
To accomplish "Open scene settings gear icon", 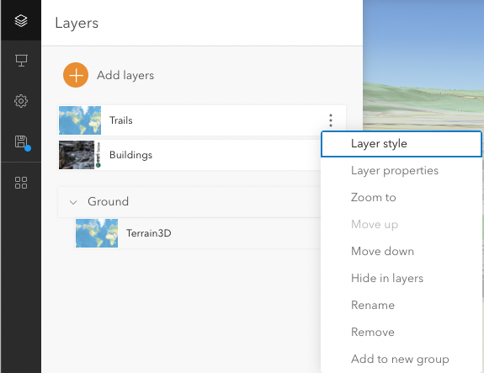I will pyautogui.click(x=21, y=101).
